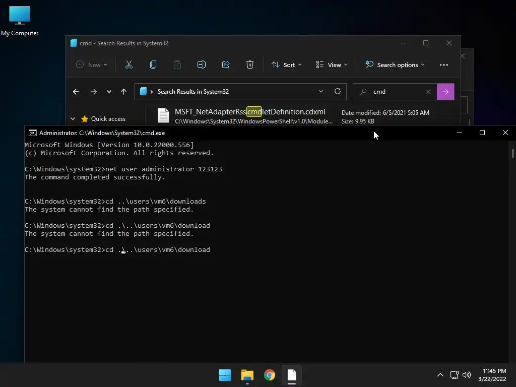516x387 pixels.
Task: Click the Explorer forward arrow
Action: tap(93, 92)
